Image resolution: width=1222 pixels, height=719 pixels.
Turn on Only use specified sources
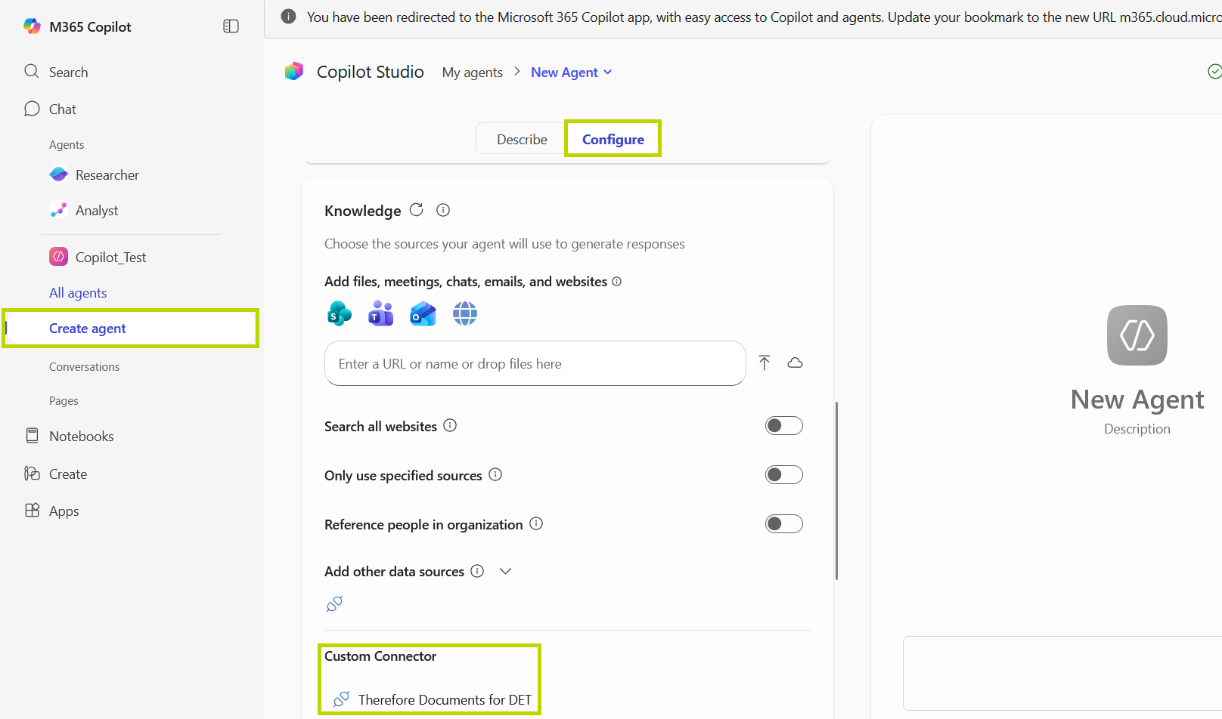click(x=783, y=475)
